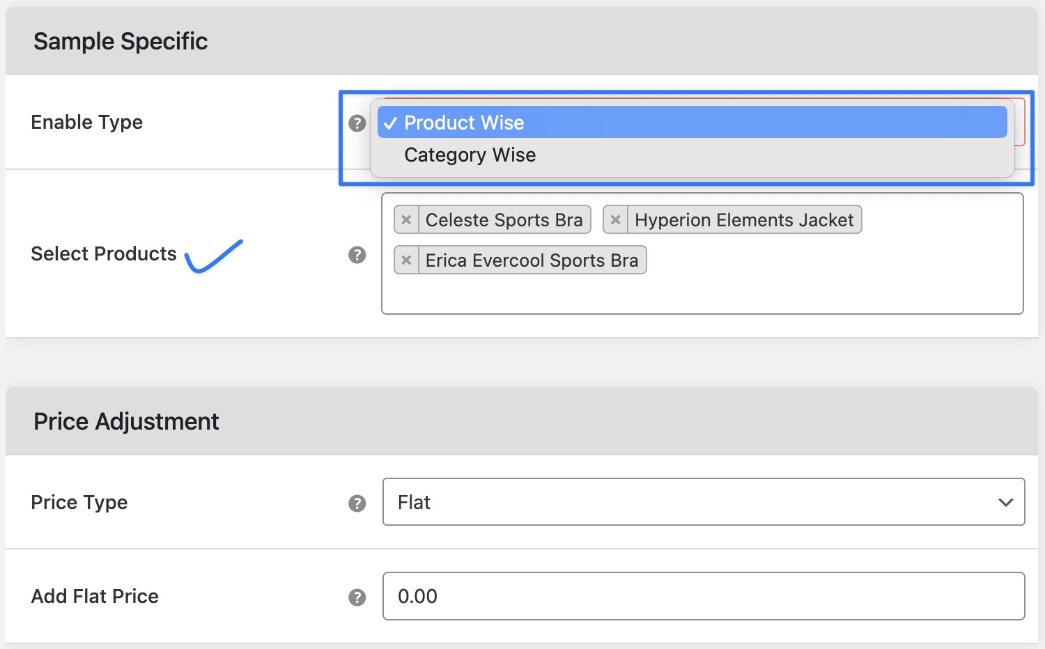Select the Hyperion Elements Jacket chip label

pos(743,219)
